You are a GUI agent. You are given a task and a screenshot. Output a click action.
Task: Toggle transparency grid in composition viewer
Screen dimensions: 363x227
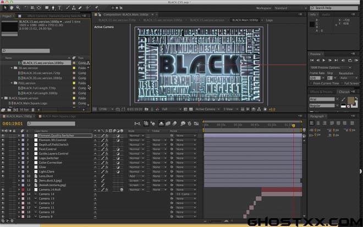pos(191,109)
